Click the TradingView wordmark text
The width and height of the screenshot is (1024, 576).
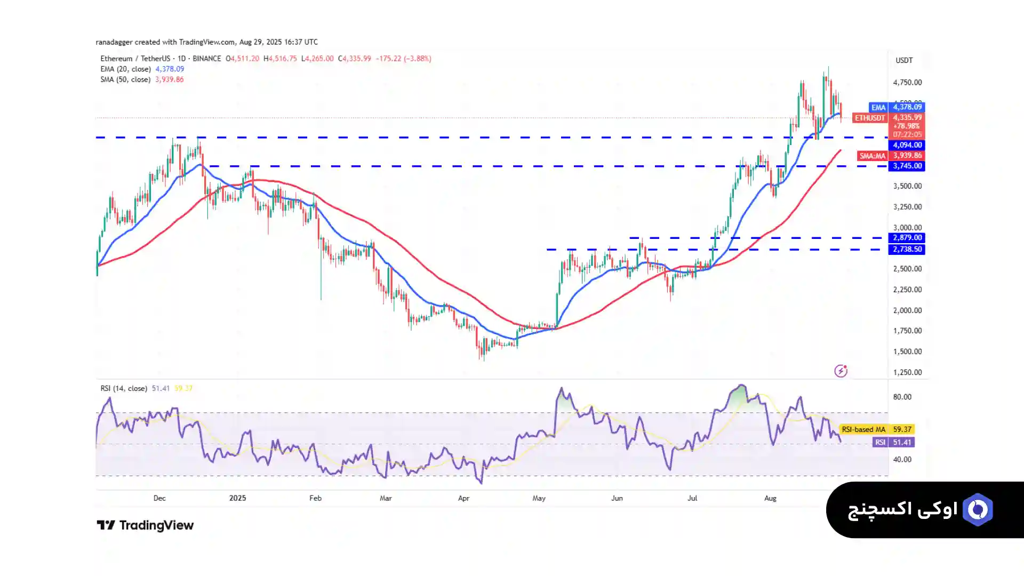pyautogui.click(x=156, y=525)
